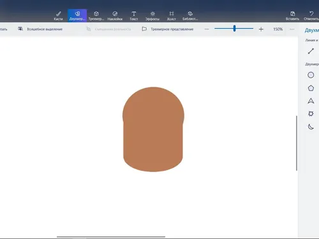Click the zoom slider handle
Viewport: 319px width, 239px height.
tap(234, 29)
